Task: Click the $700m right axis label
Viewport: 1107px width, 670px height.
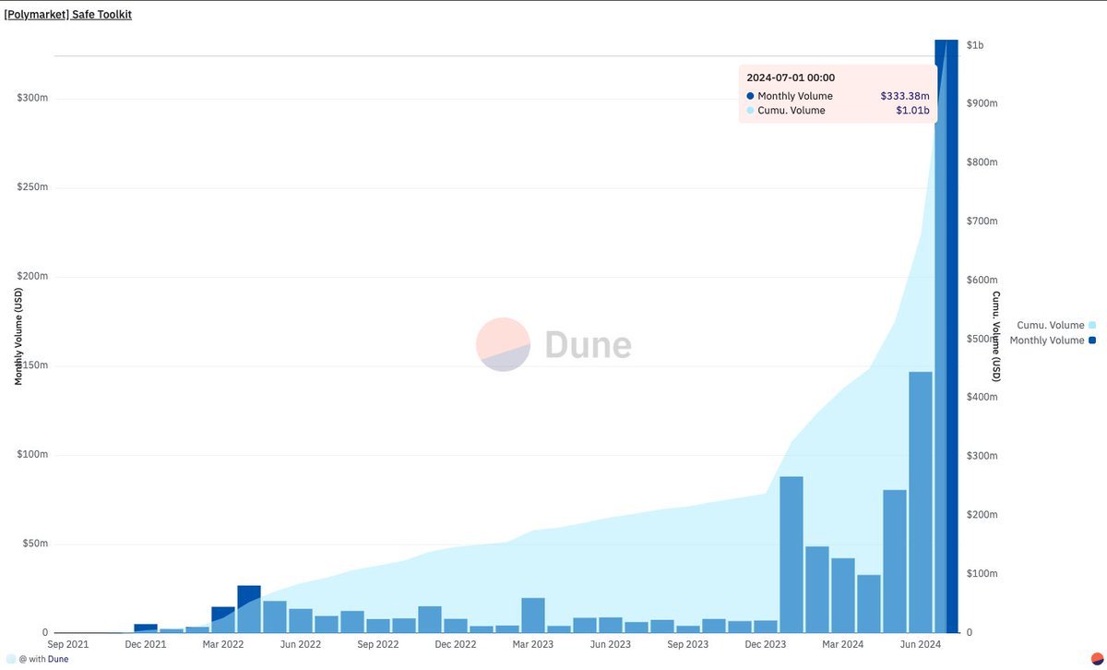Action: tap(982, 221)
